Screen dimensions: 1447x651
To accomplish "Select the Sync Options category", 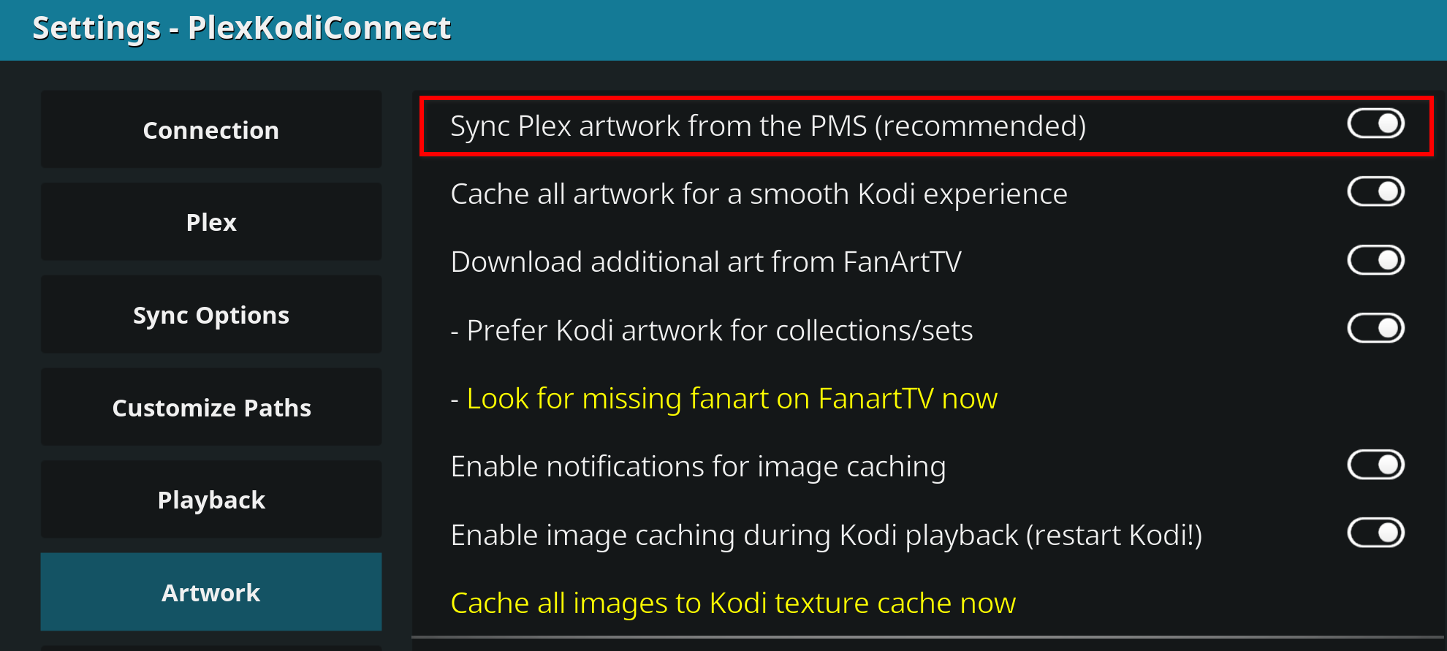I will [210, 314].
